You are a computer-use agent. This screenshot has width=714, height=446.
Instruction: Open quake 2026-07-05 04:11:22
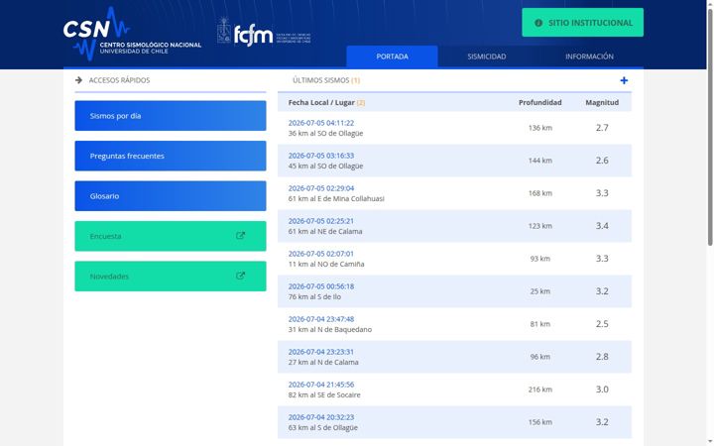pyautogui.click(x=321, y=123)
